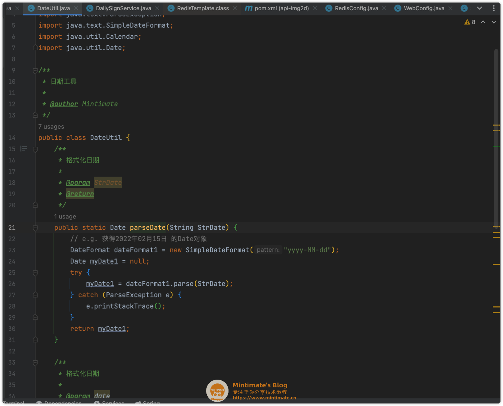Click the highlighted @return tag

(80, 194)
